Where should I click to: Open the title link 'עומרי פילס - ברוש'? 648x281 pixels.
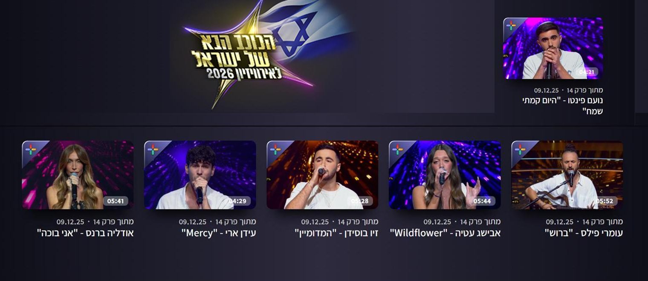(x=584, y=233)
